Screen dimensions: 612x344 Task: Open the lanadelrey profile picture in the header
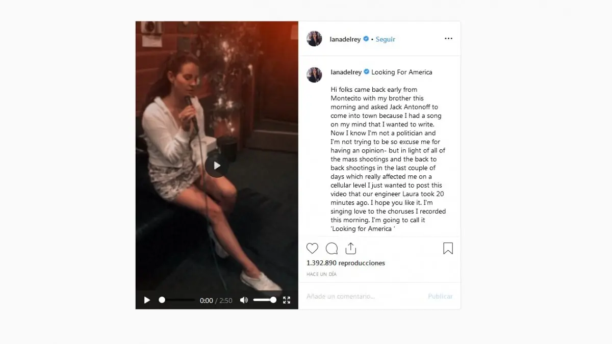coord(314,39)
